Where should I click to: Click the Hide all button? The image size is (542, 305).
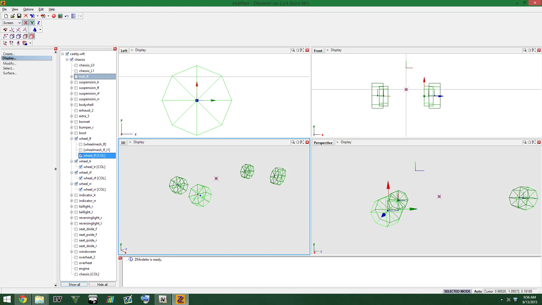[x=102, y=284]
